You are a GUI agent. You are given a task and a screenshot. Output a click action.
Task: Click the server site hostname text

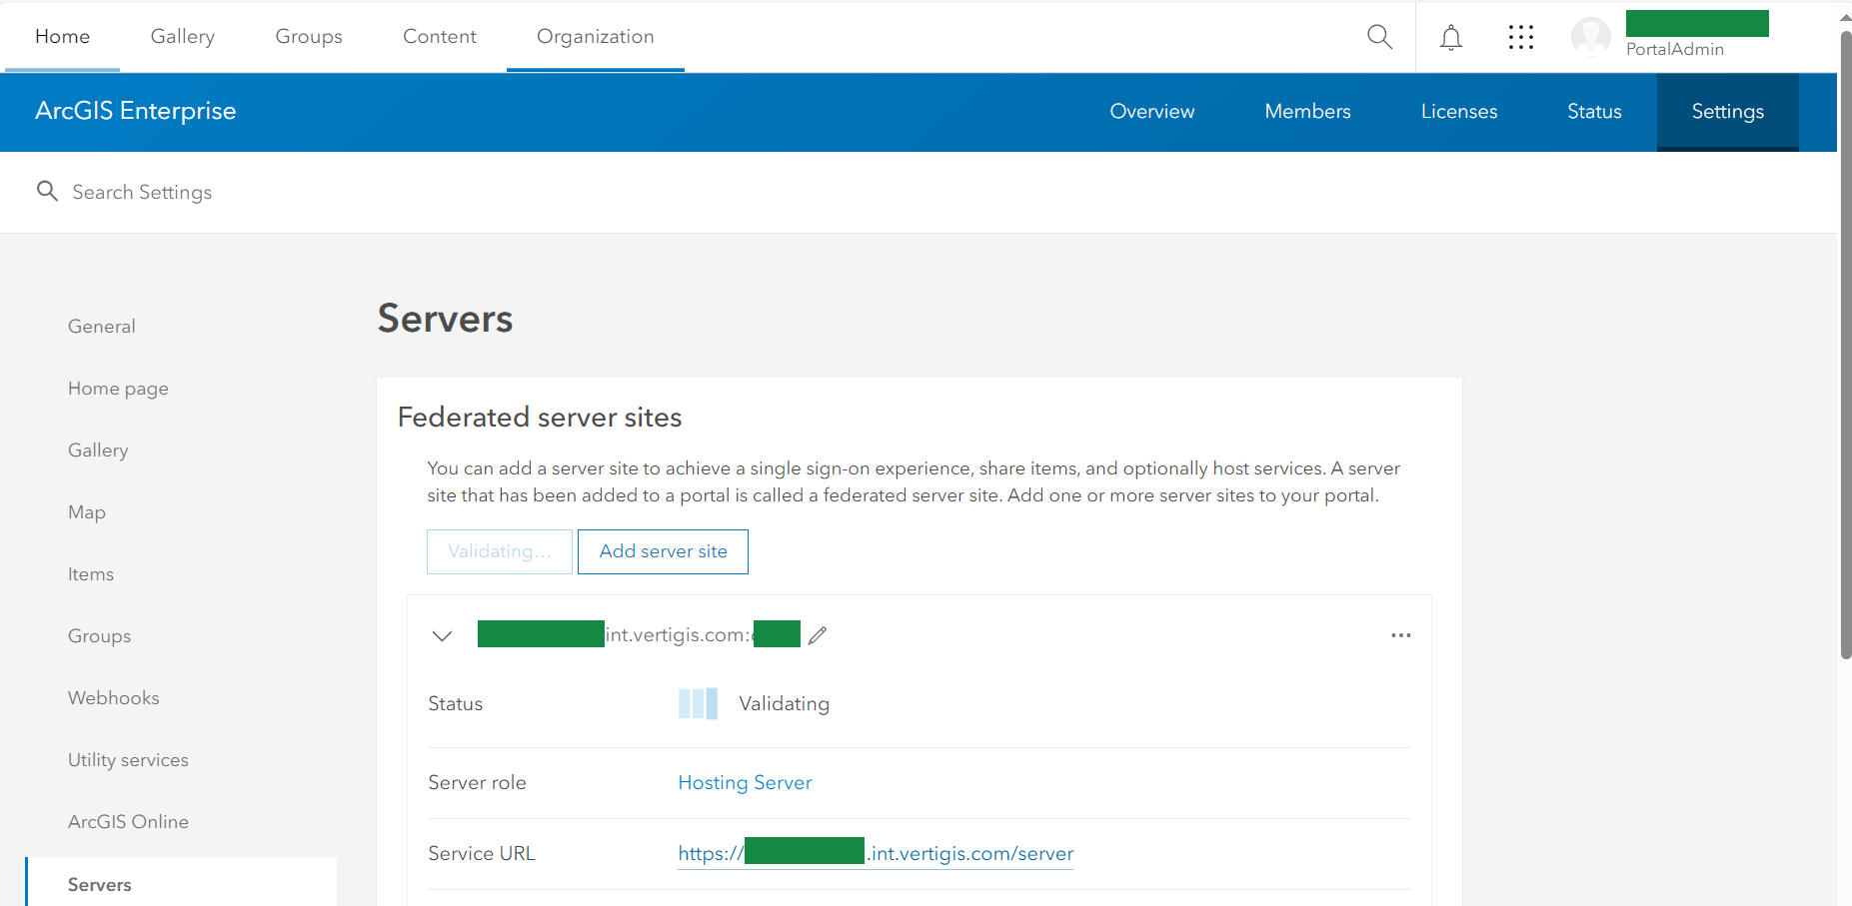click(639, 634)
